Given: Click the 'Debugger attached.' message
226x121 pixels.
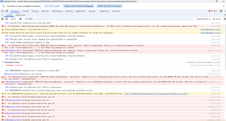Looking at the screenshot, I should pos(14,65).
